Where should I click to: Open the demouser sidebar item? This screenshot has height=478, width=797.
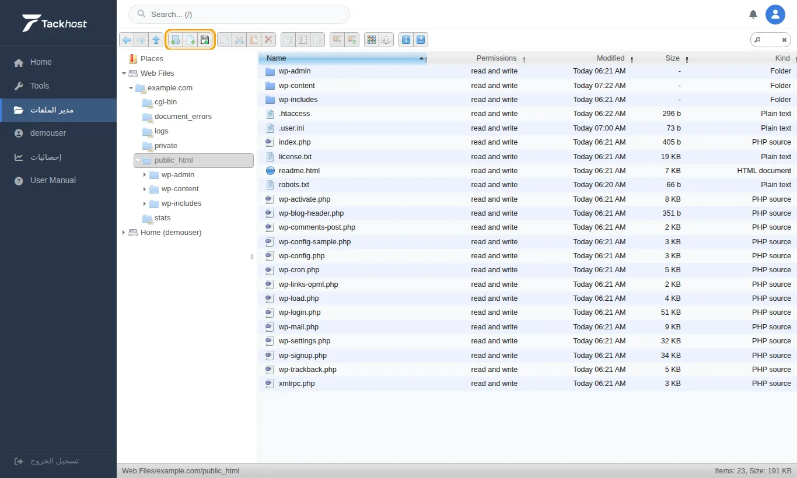[58, 133]
